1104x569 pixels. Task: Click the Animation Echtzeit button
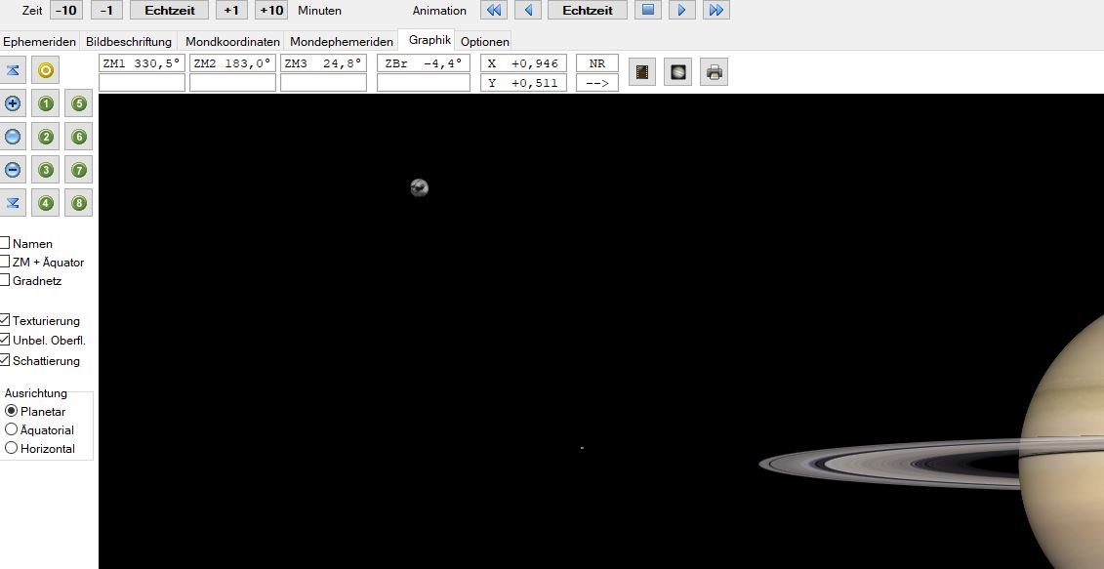588,10
